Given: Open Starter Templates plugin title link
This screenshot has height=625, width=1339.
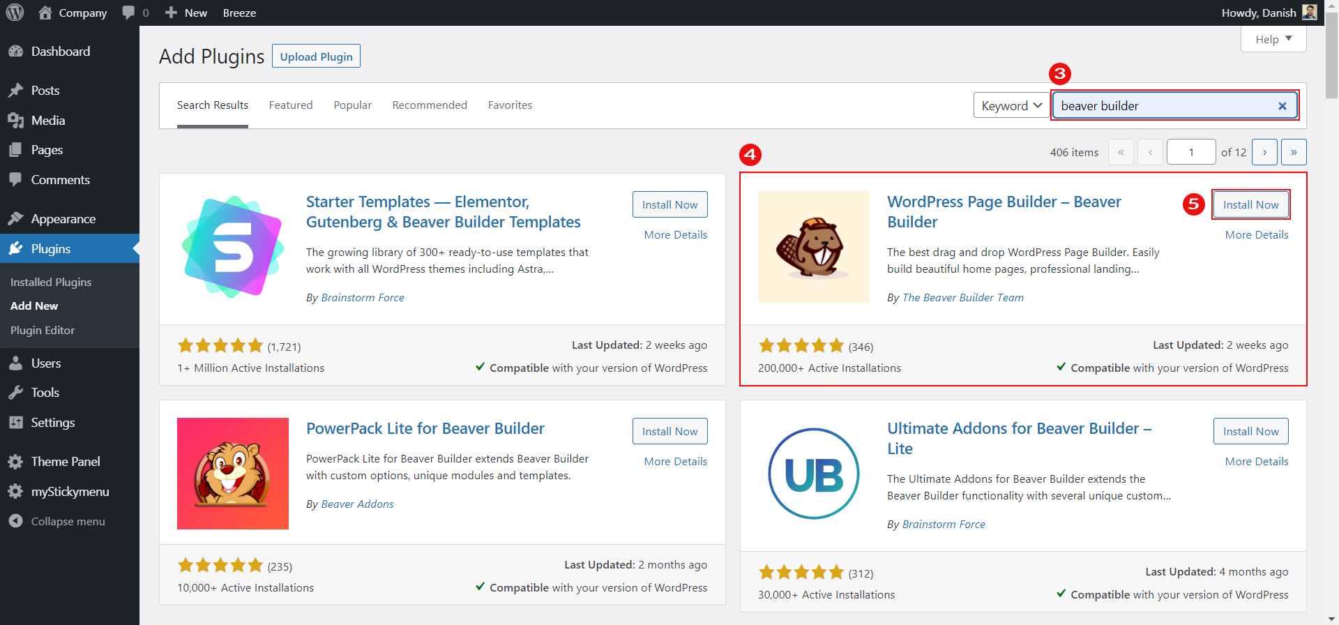Looking at the screenshot, I should coord(444,212).
